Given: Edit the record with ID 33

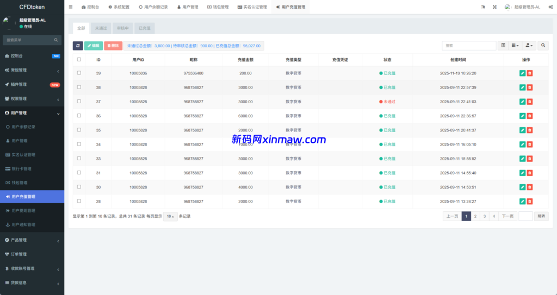Looking at the screenshot, I should tap(522, 158).
